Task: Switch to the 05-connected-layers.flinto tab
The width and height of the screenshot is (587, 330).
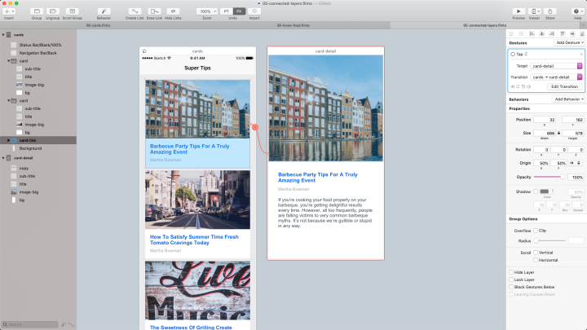Action: (485, 25)
